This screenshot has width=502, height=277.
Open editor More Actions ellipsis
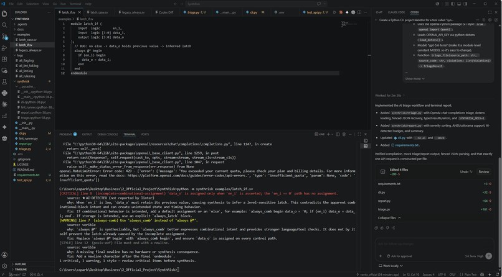click(x=366, y=12)
